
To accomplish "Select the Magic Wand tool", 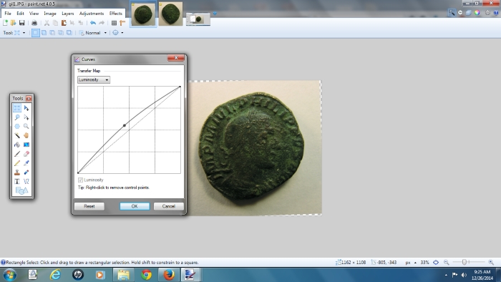I will (17, 135).
